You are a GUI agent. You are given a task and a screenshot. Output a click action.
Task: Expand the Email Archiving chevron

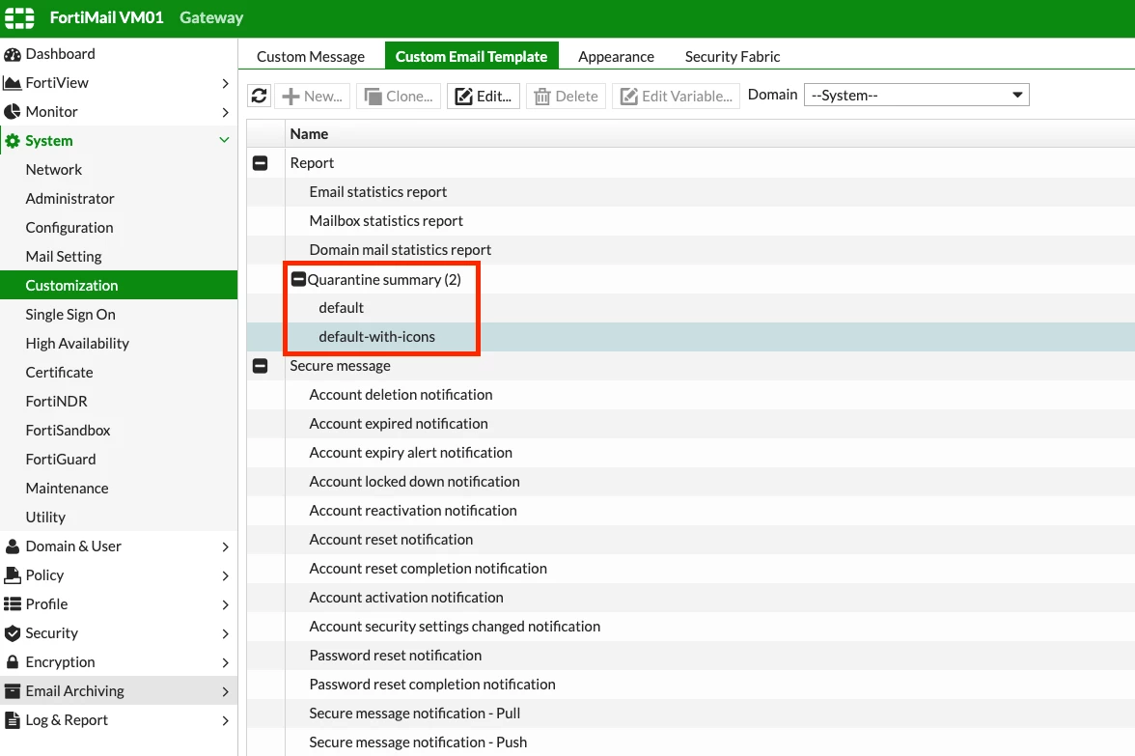225,691
